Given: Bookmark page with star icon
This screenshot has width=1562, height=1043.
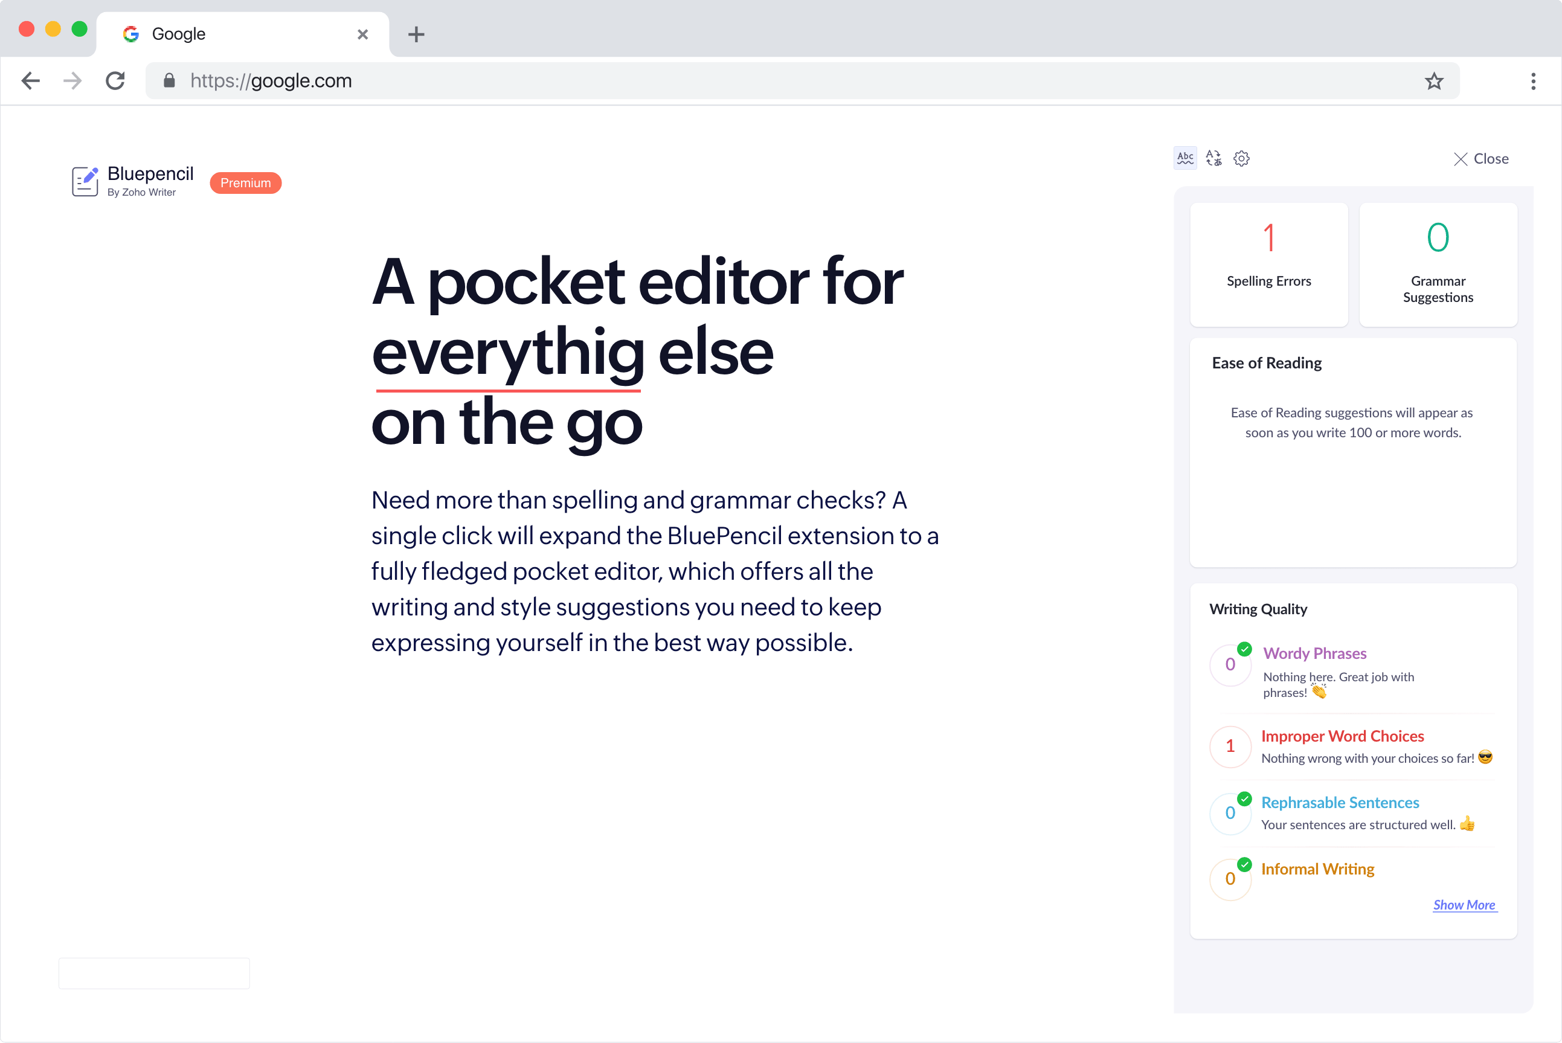Looking at the screenshot, I should [x=1433, y=81].
